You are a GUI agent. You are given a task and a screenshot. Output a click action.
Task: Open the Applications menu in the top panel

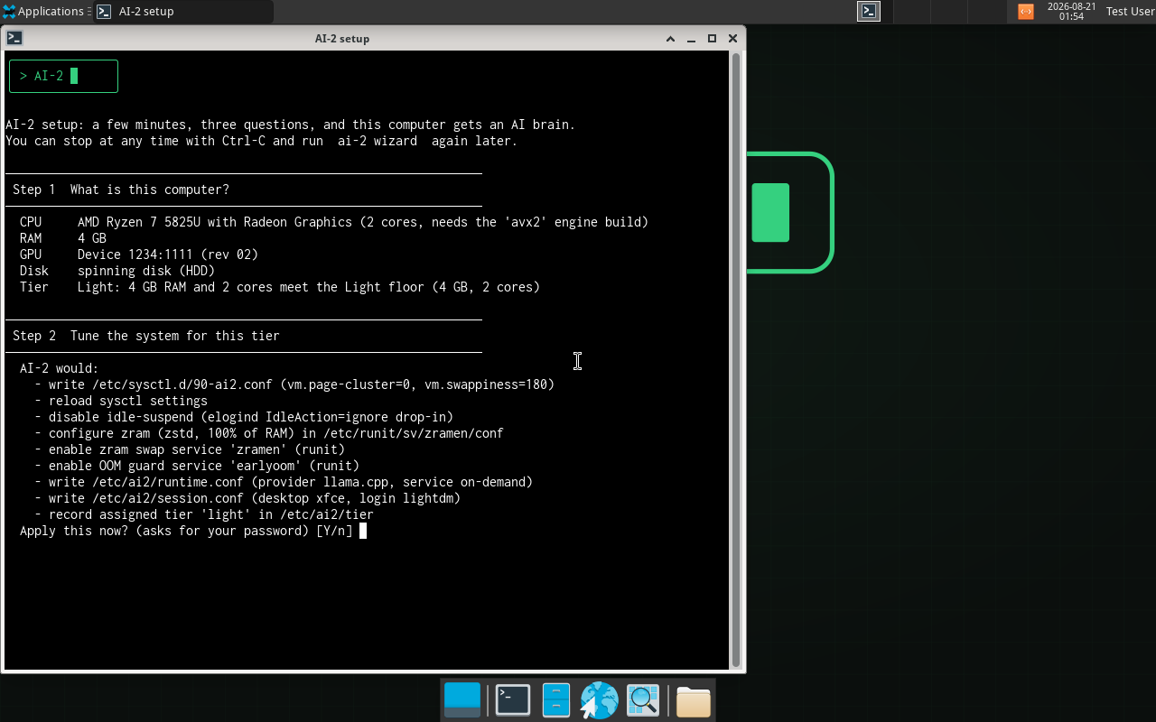tap(45, 12)
